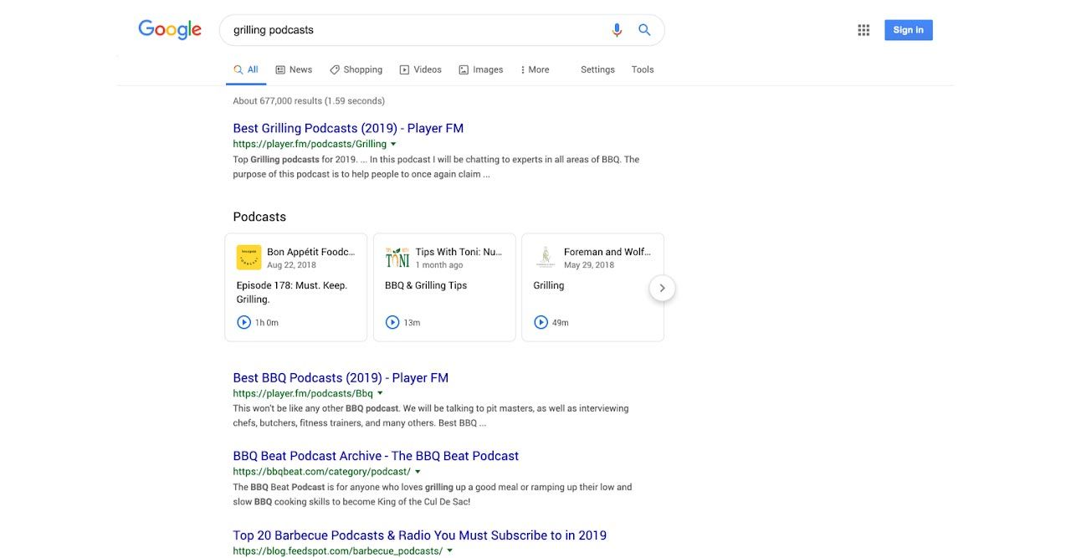Viewport: 1071px width, 558px height.
Task: Click the Tips With Toni podcast logo
Action: (x=397, y=257)
